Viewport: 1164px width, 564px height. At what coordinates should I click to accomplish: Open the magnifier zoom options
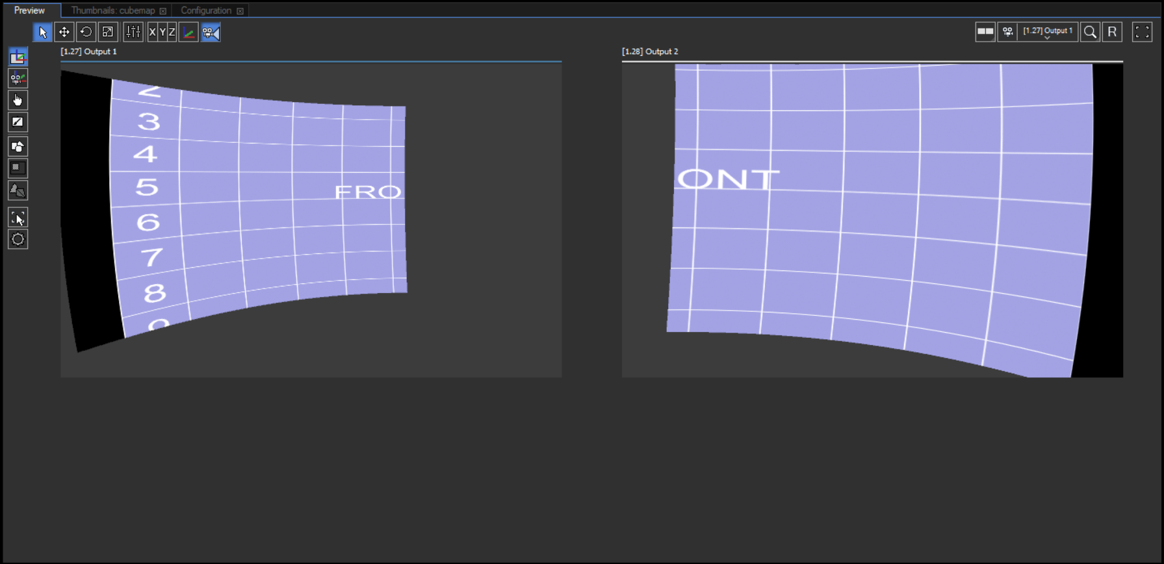[x=1090, y=32]
